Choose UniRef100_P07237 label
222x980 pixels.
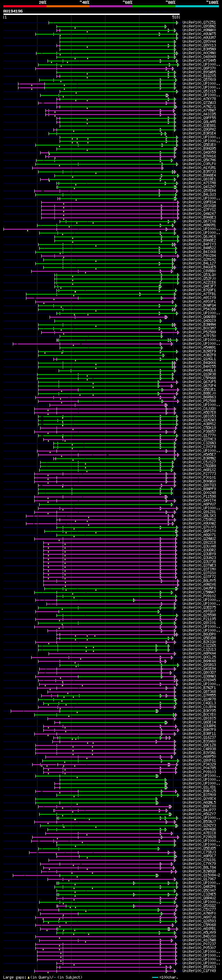[199, 944]
